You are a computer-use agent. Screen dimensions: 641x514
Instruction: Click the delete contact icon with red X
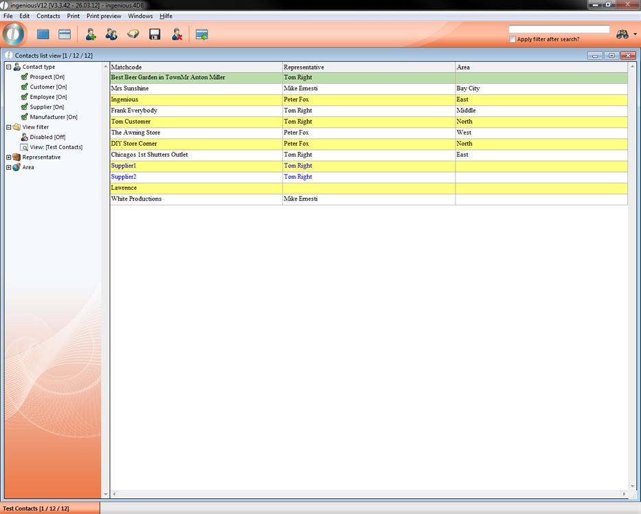[x=177, y=34]
